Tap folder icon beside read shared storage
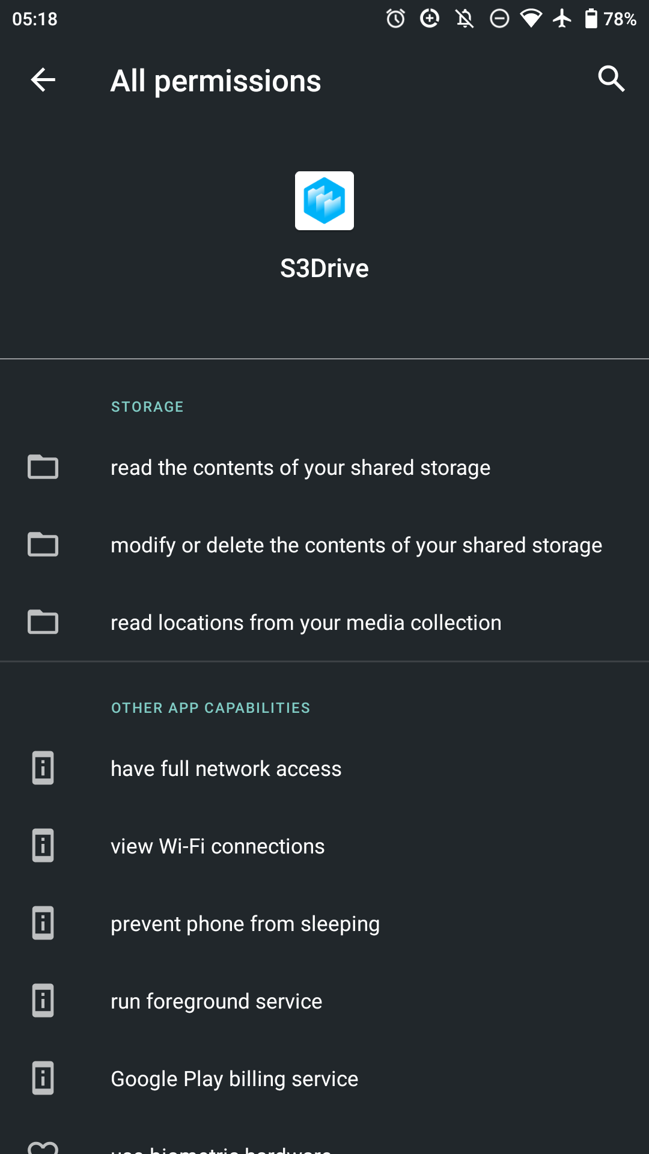This screenshot has width=649, height=1154. (43, 467)
